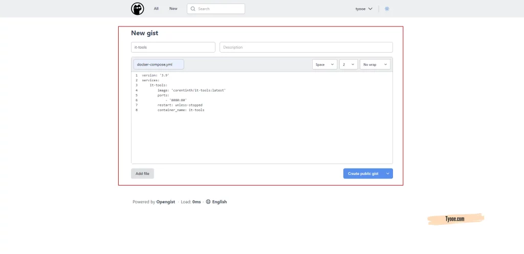Open the Opengist footer link
This screenshot has width=524, height=254.
pos(166,202)
